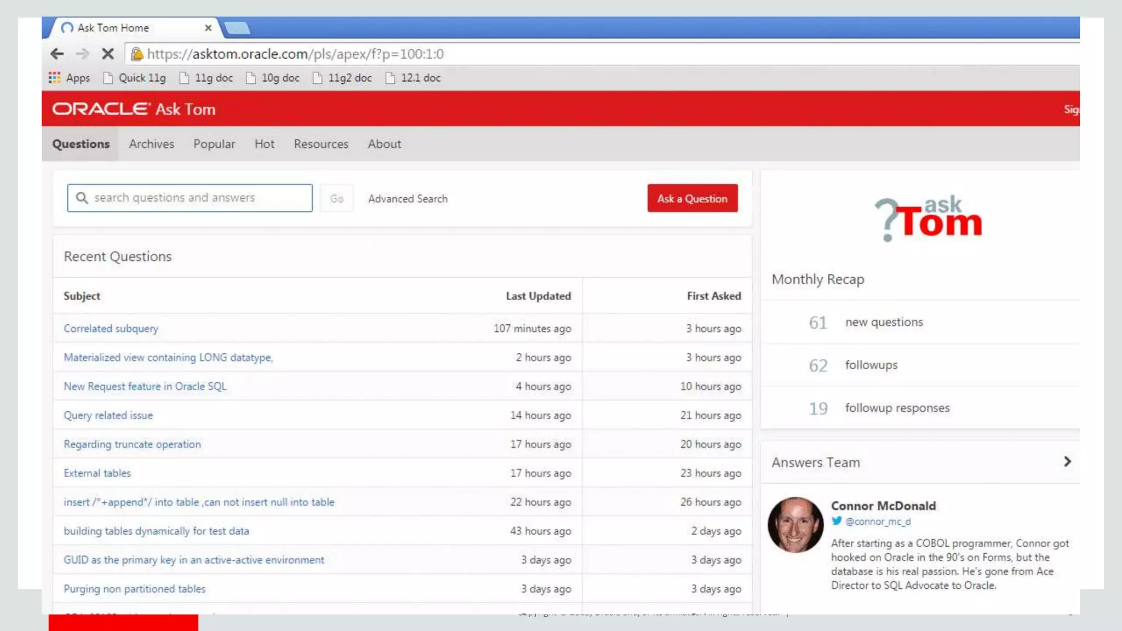Stop page loading with X icon
Image resolution: width=1122 pixels, height=631 pixels.
point(108,54)
